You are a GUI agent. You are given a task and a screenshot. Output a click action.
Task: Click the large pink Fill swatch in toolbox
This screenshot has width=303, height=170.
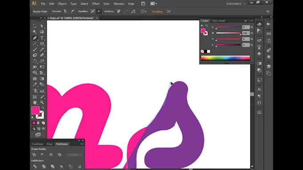coord(36,110)
